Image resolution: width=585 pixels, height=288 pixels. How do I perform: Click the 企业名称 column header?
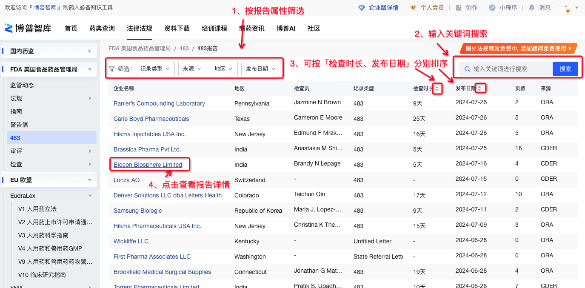pyautogui.click(x=124, y=88)
